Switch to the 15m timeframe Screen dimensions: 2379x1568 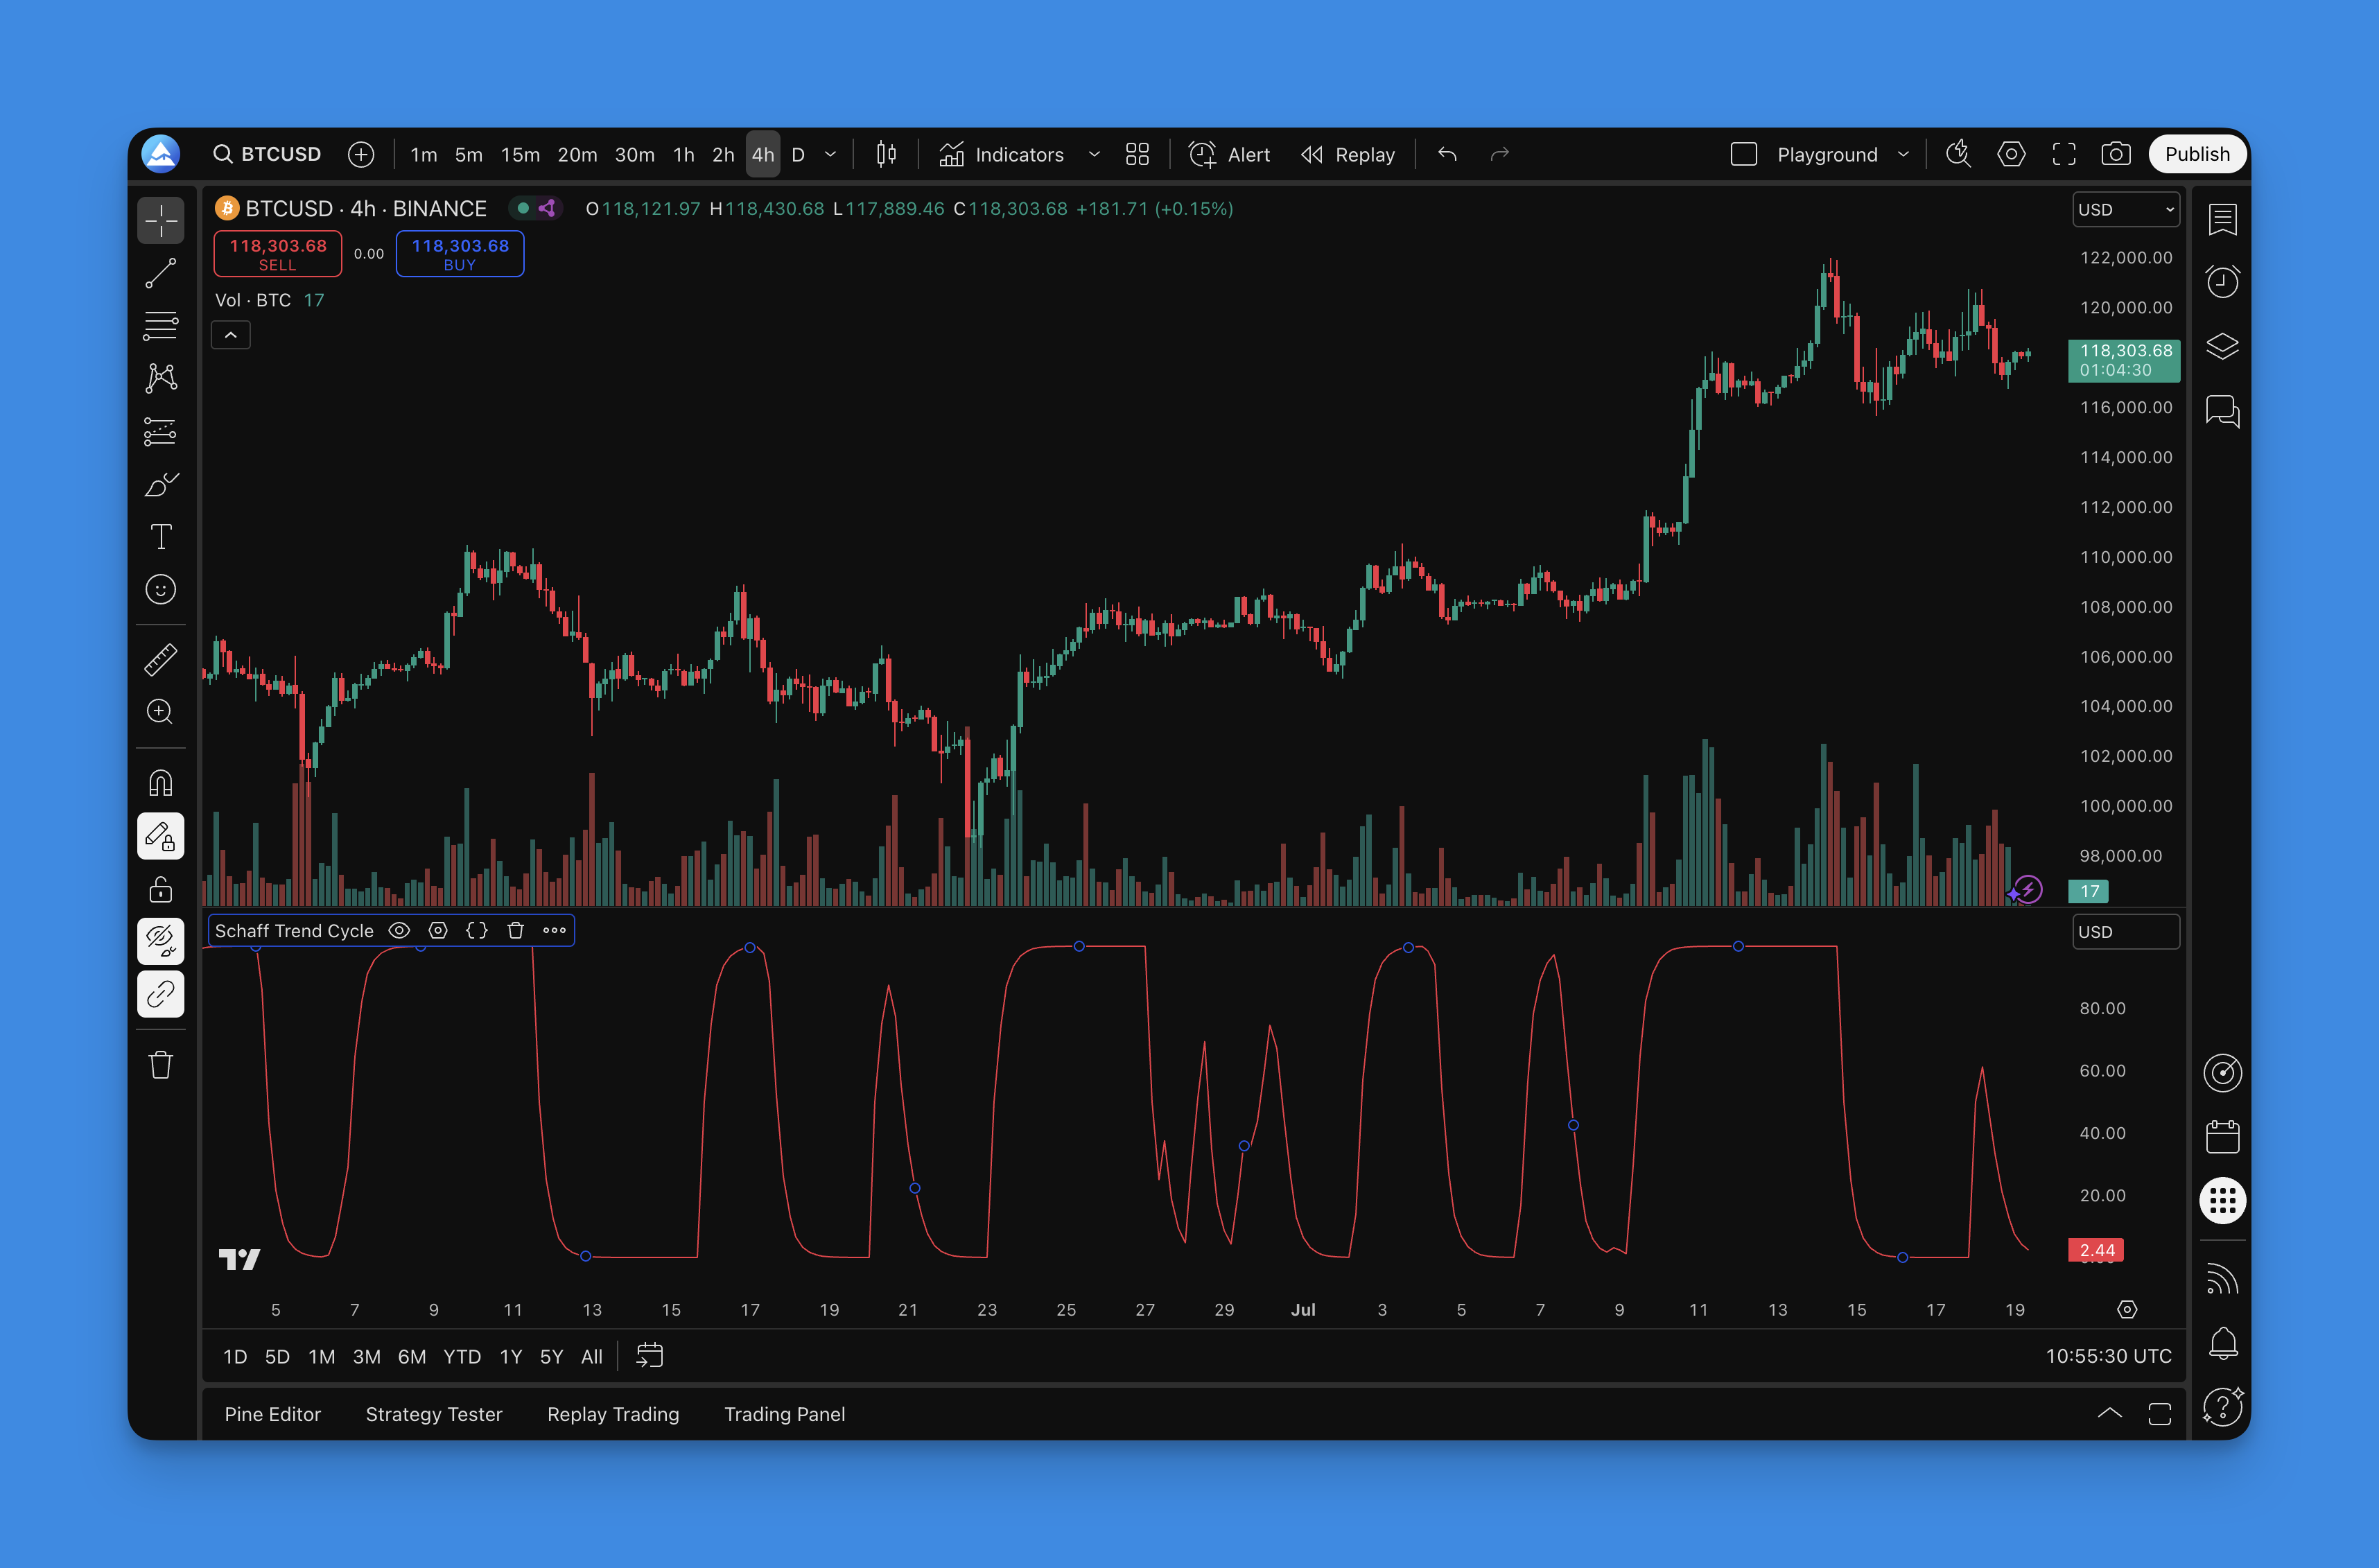[x=520, y=155]
